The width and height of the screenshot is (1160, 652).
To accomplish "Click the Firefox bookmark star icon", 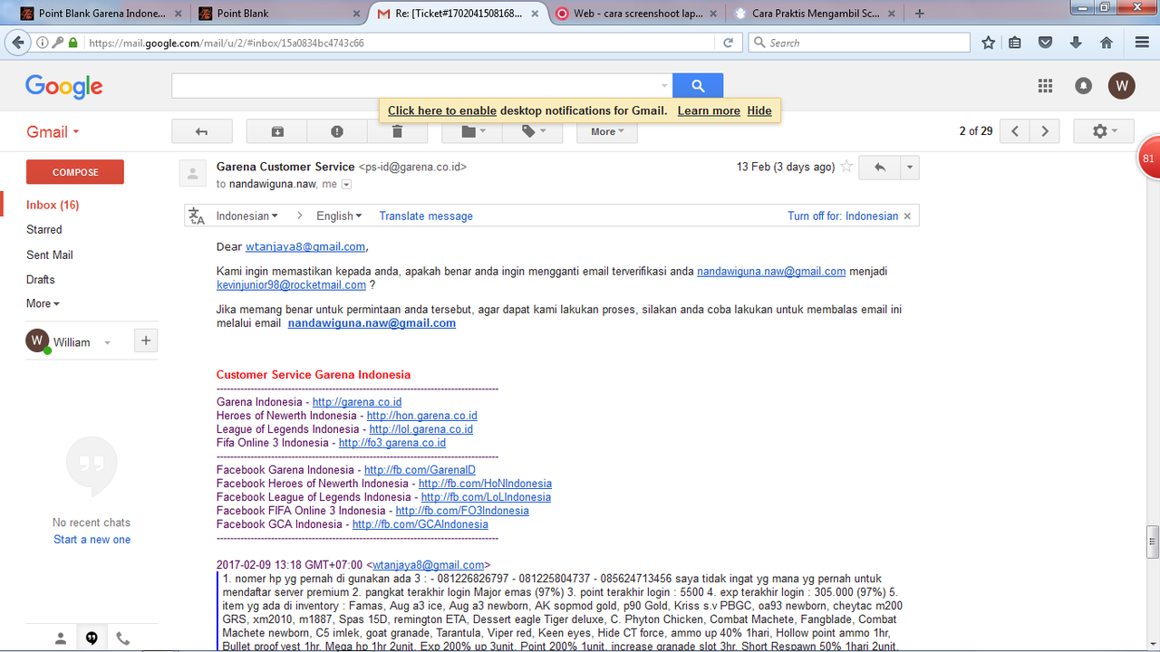I will (989, 43).
